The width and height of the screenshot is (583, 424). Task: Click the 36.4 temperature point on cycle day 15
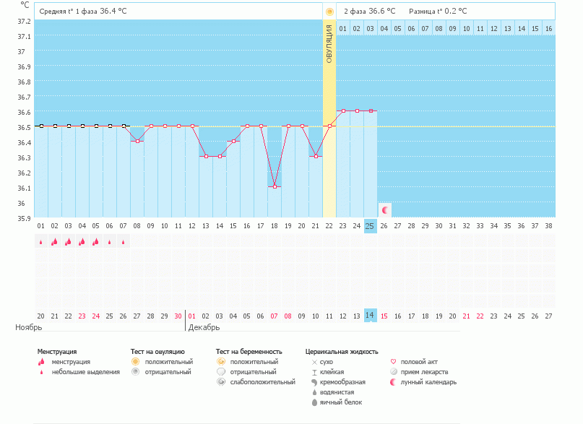233,141
